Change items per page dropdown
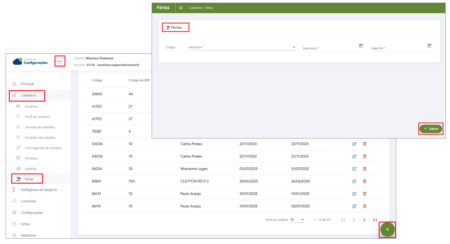 [x=297, y=220]
